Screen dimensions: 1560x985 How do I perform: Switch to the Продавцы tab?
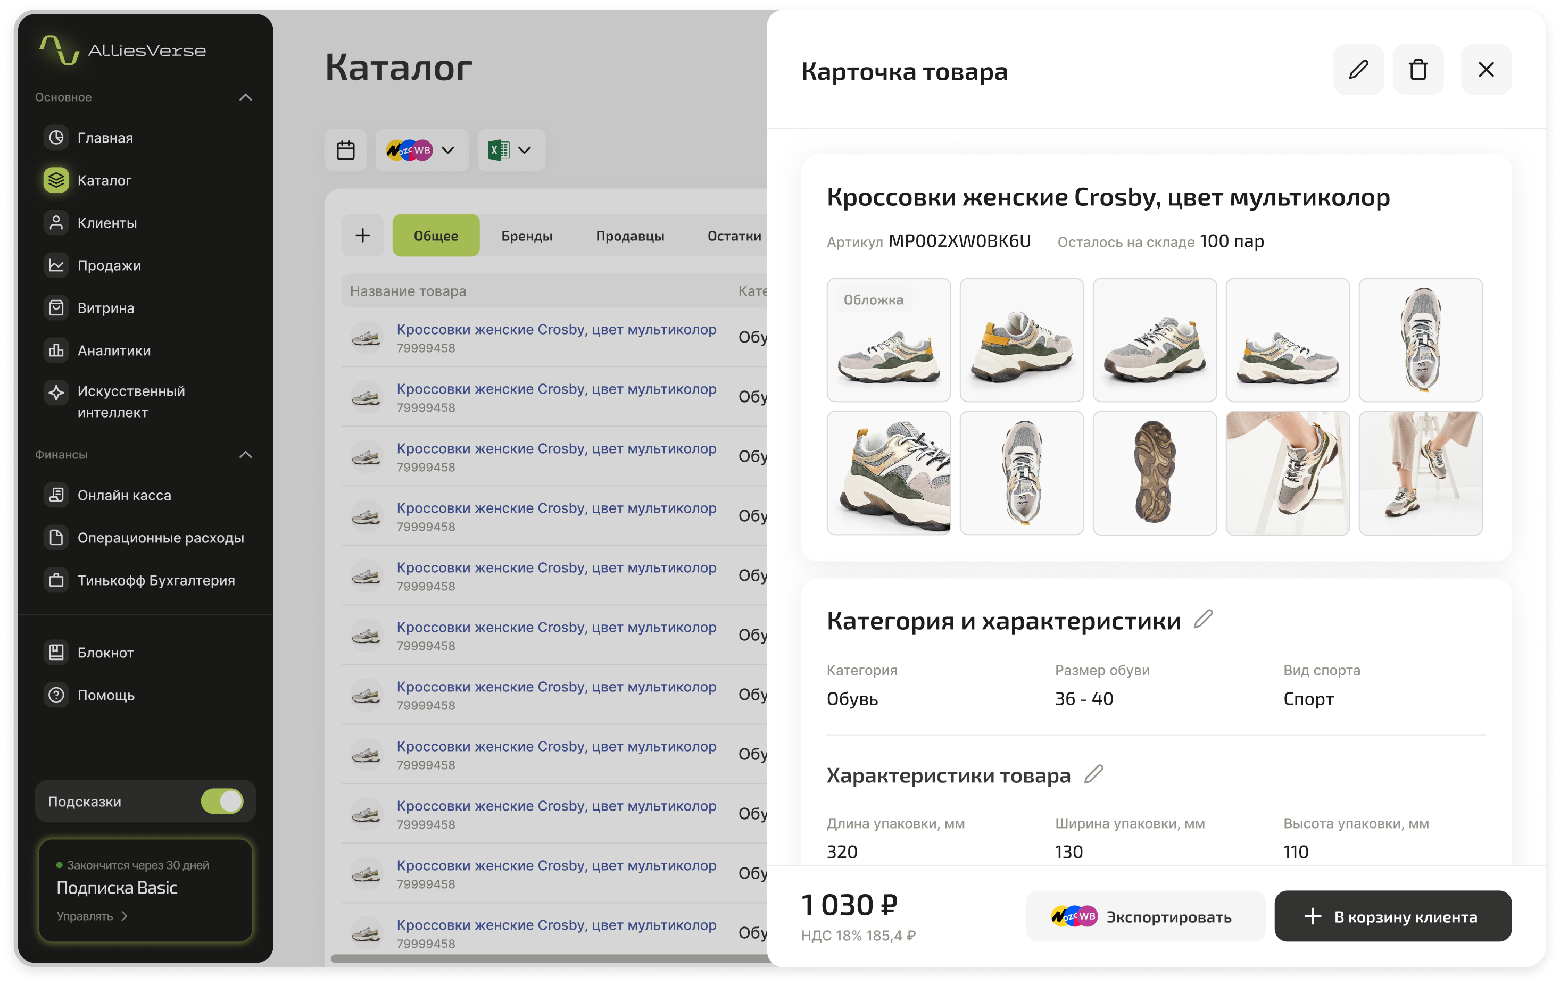point(630,236)
